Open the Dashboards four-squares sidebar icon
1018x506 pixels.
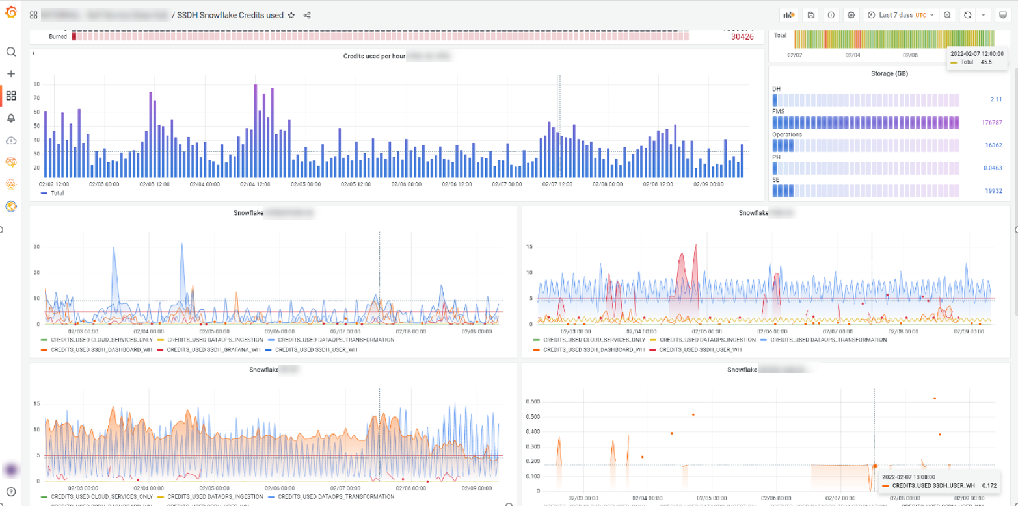[x=11, y=96]
